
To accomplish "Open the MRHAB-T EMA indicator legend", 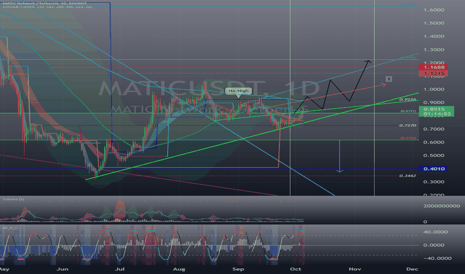I will click(47, 7).
